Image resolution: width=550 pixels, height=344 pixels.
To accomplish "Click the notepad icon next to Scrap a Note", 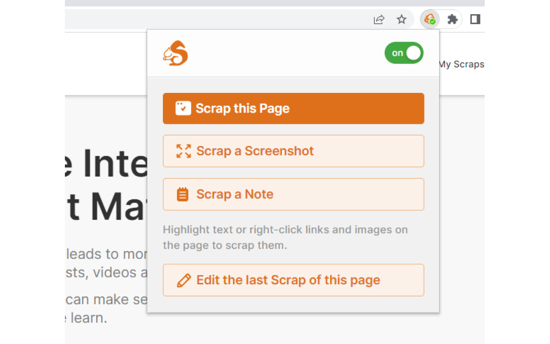I will pyautogui.click(x=183, y=194).
